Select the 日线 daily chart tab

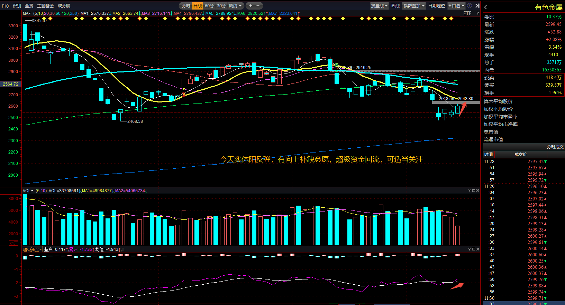tap(198, 6)
